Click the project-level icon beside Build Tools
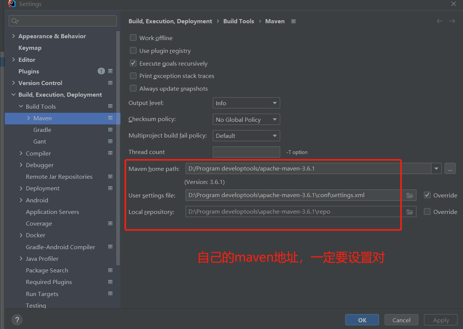The image size is (463, 329). pyautogui.click(x=110, y=106)
